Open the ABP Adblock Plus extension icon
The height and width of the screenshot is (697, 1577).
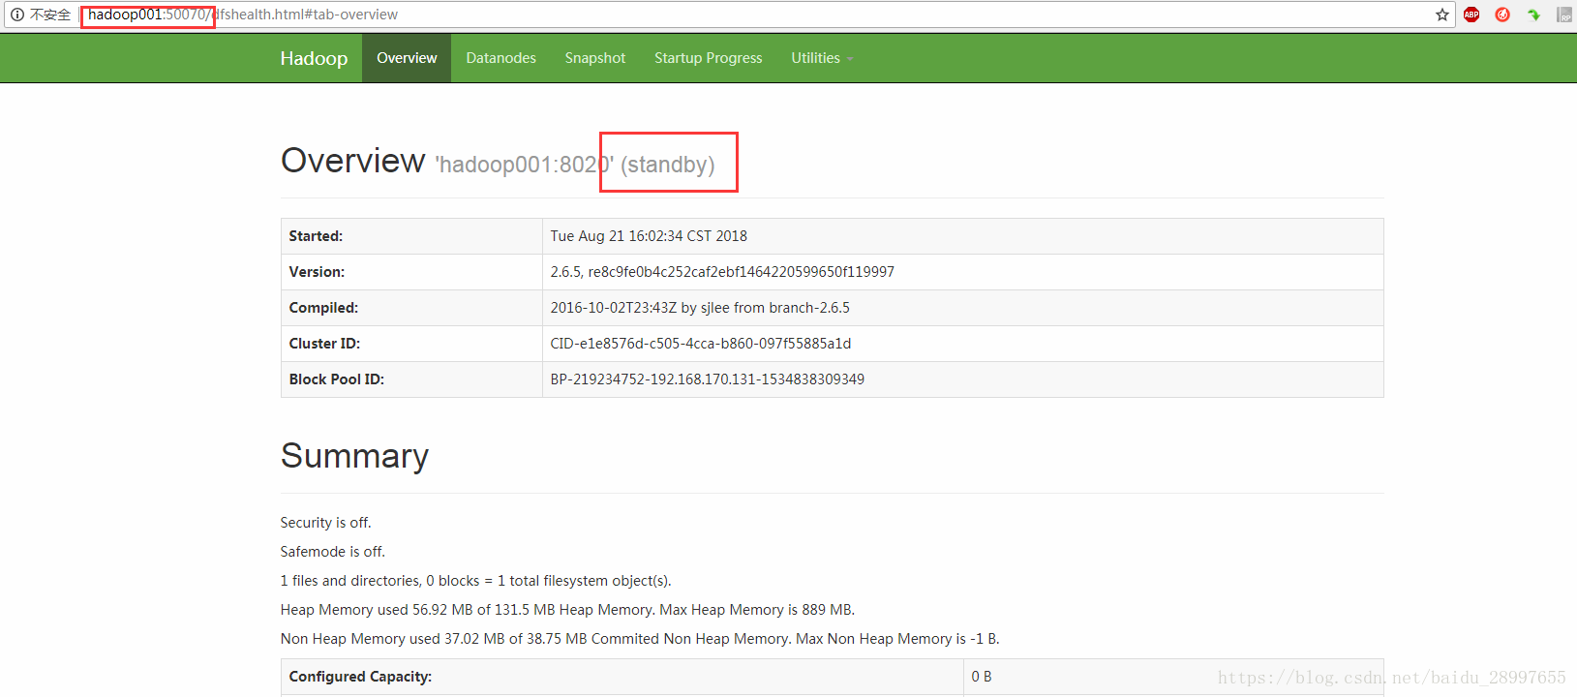pos(1471,15)
